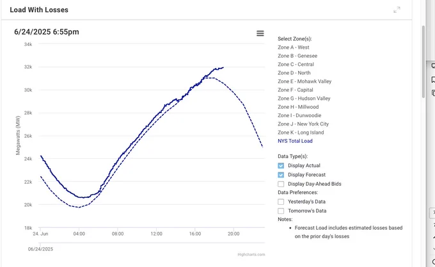The width and height of the screenshot is (435, 267).
Task: Uncheck the Display Actual checkbox
Action: point(281,166)
